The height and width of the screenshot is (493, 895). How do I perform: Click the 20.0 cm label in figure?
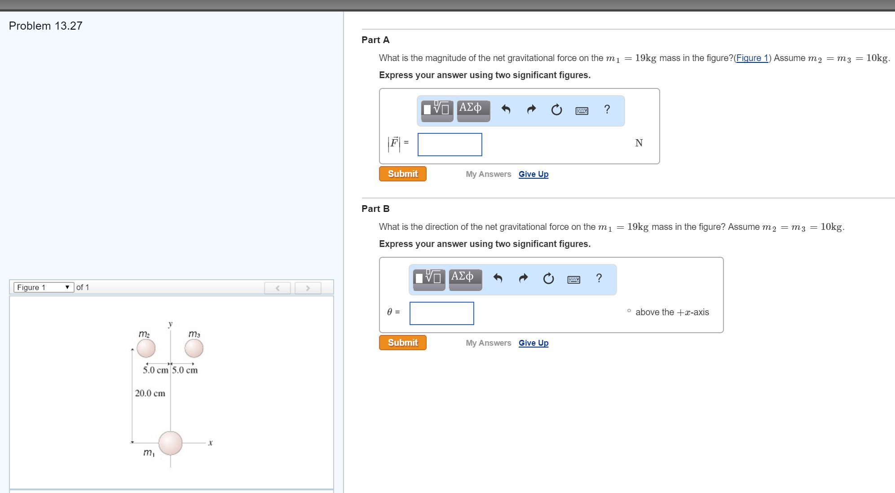click(x=150, y=393)
